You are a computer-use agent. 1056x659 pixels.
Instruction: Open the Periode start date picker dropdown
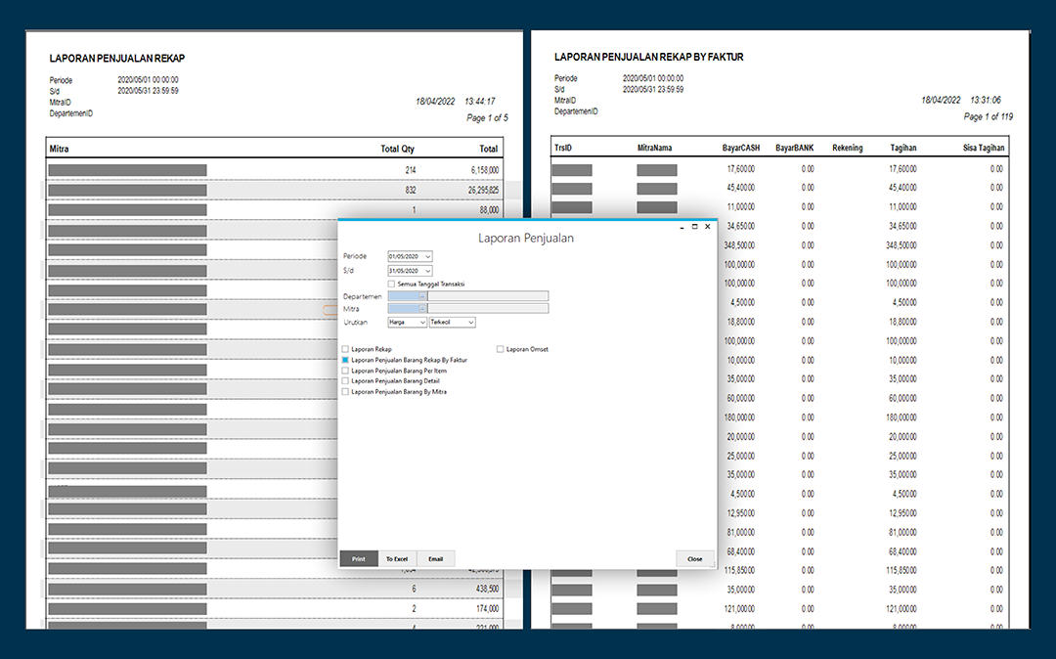click(427, 256)
